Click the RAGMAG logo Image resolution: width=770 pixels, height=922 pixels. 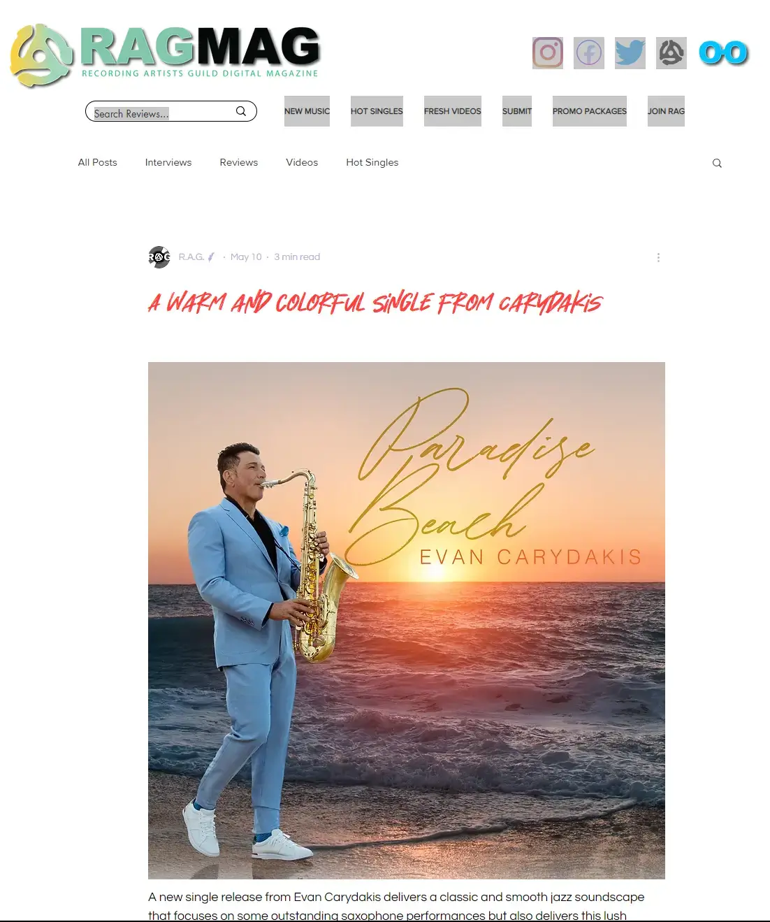pos(165,55)
